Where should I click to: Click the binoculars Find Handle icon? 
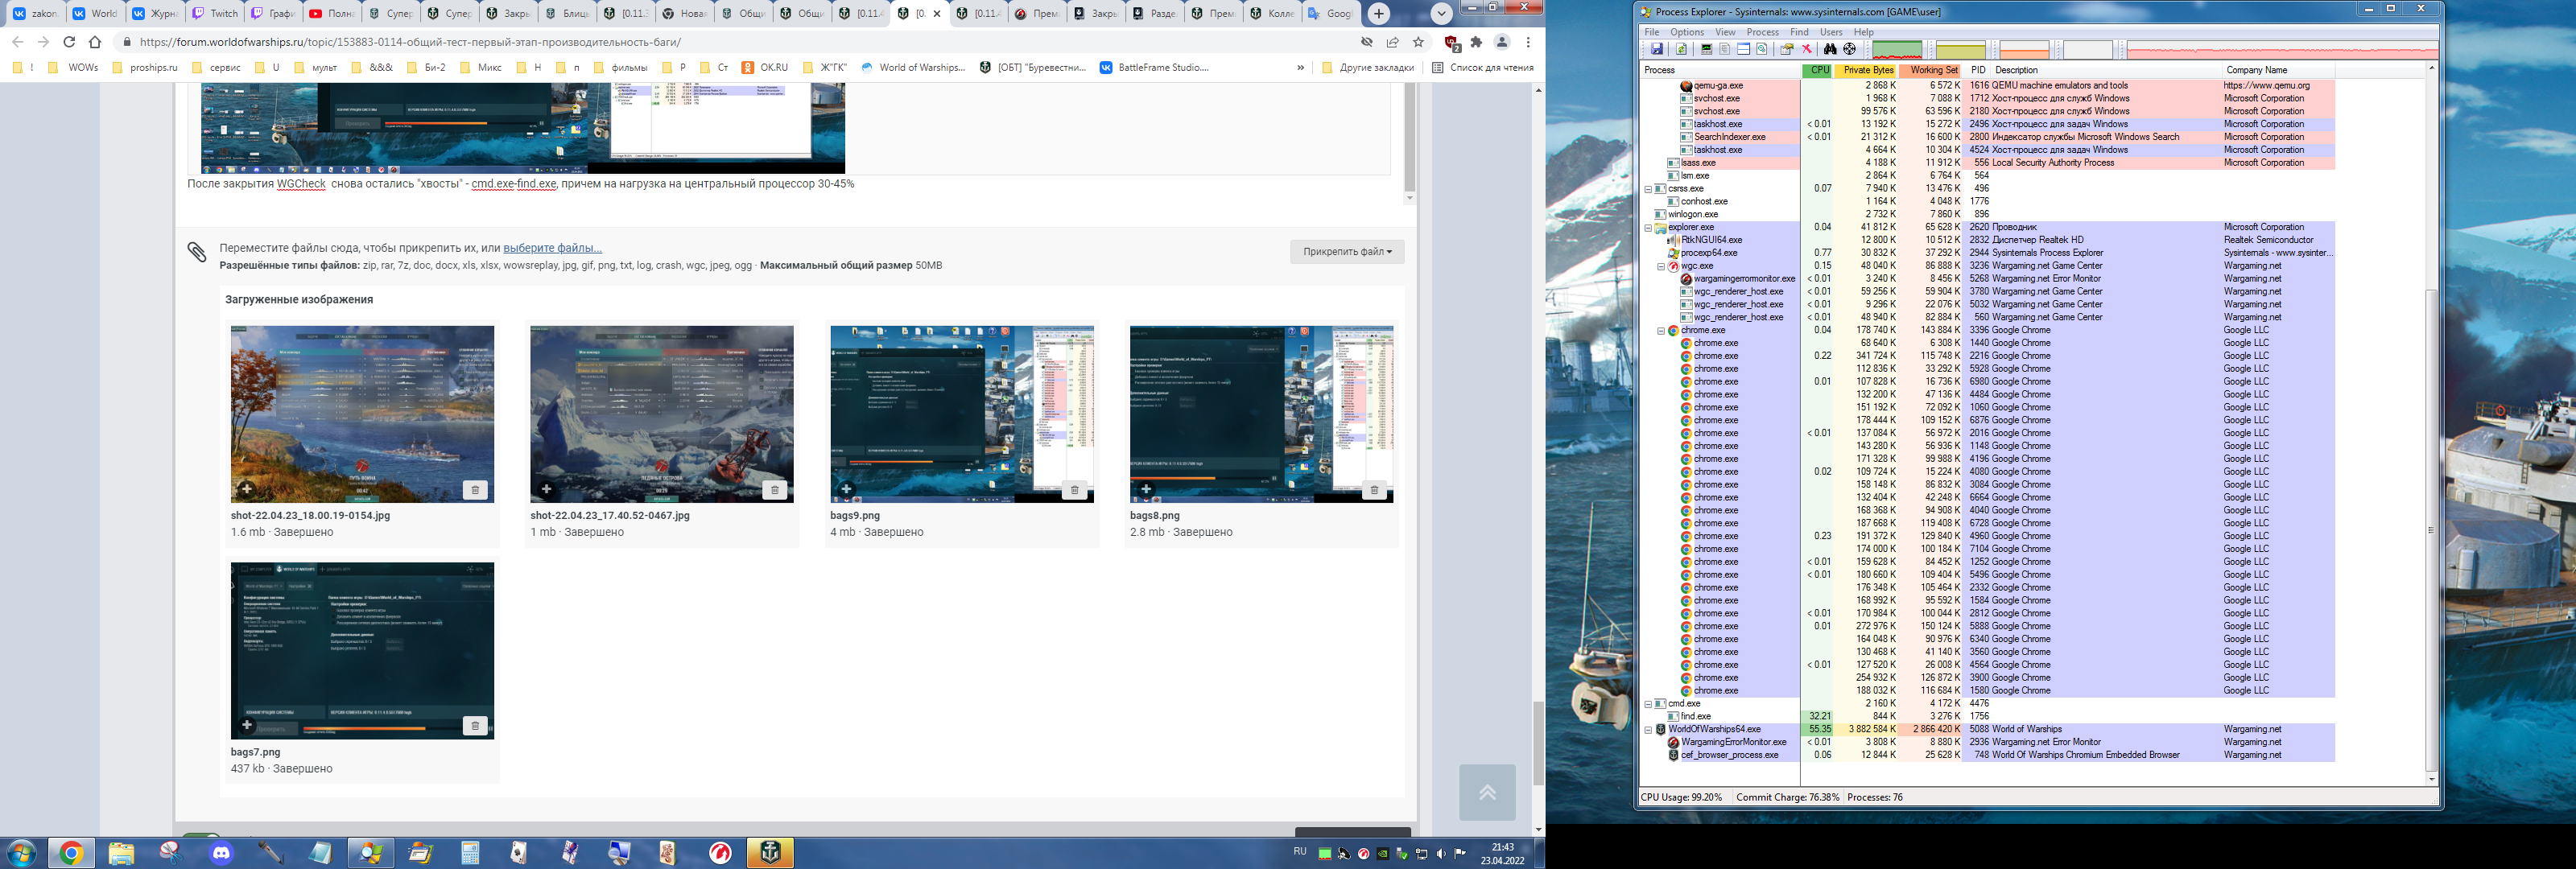coord(1830,49)
